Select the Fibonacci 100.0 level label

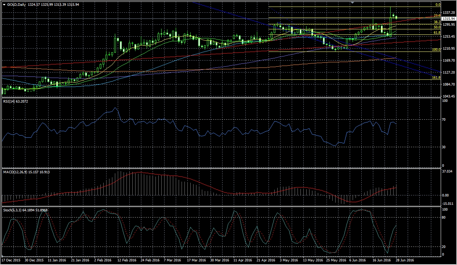(436, 49)
